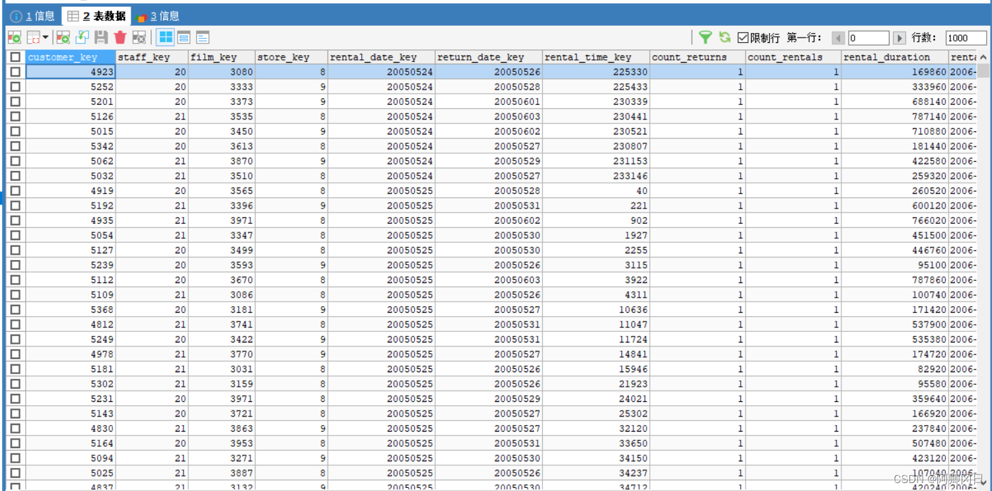The height and width of the screenshot is (491, 992).
Task: Open the green funnel filter
Action: [705, 38]
